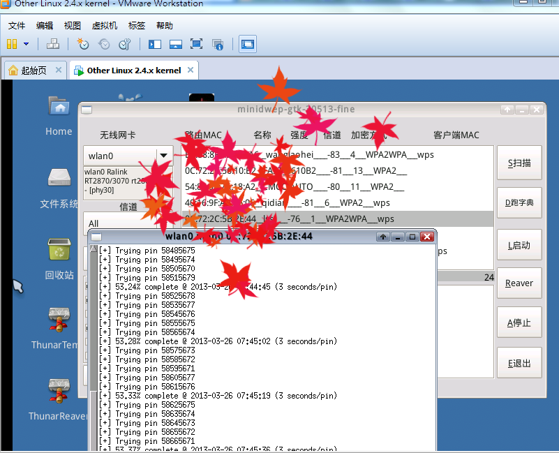Open the 文件 menu
The height and width of the screenshot is (453, 559).
click(16, 26)
